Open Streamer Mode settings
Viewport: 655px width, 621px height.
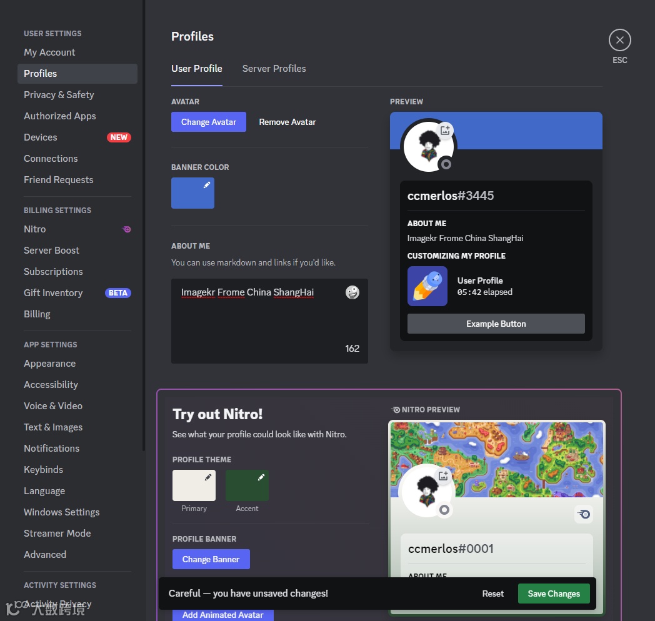point(77,534)
